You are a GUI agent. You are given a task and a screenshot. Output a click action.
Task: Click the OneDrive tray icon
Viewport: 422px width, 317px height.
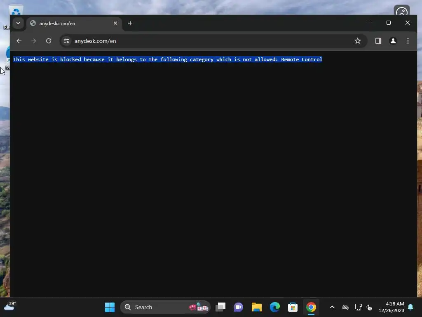[345, 307]
